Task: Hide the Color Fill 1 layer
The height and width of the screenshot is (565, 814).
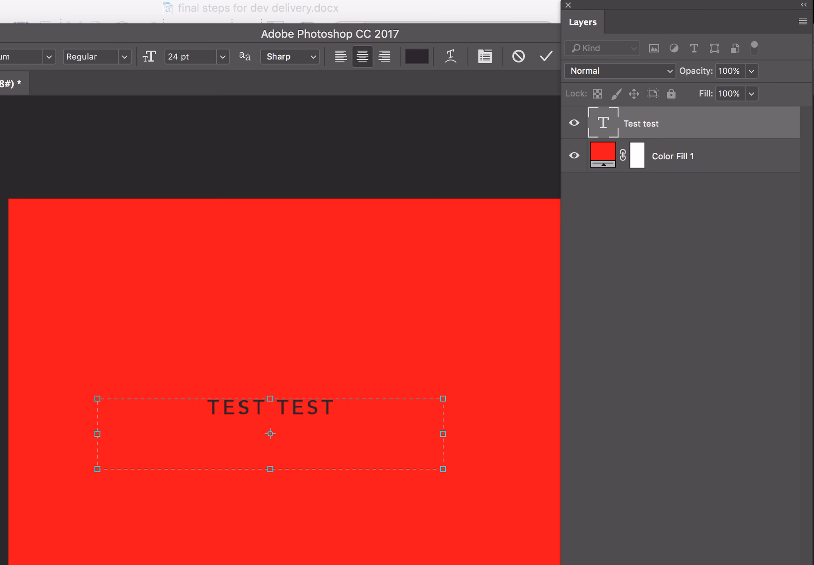Action: [x=574, y=155]
